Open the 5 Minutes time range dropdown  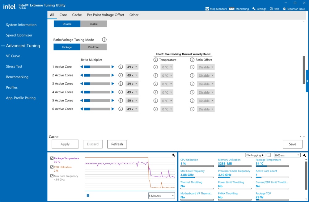[x=161, y=196]
